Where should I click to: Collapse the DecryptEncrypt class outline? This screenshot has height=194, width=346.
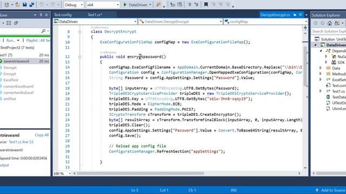pos(79,32)
